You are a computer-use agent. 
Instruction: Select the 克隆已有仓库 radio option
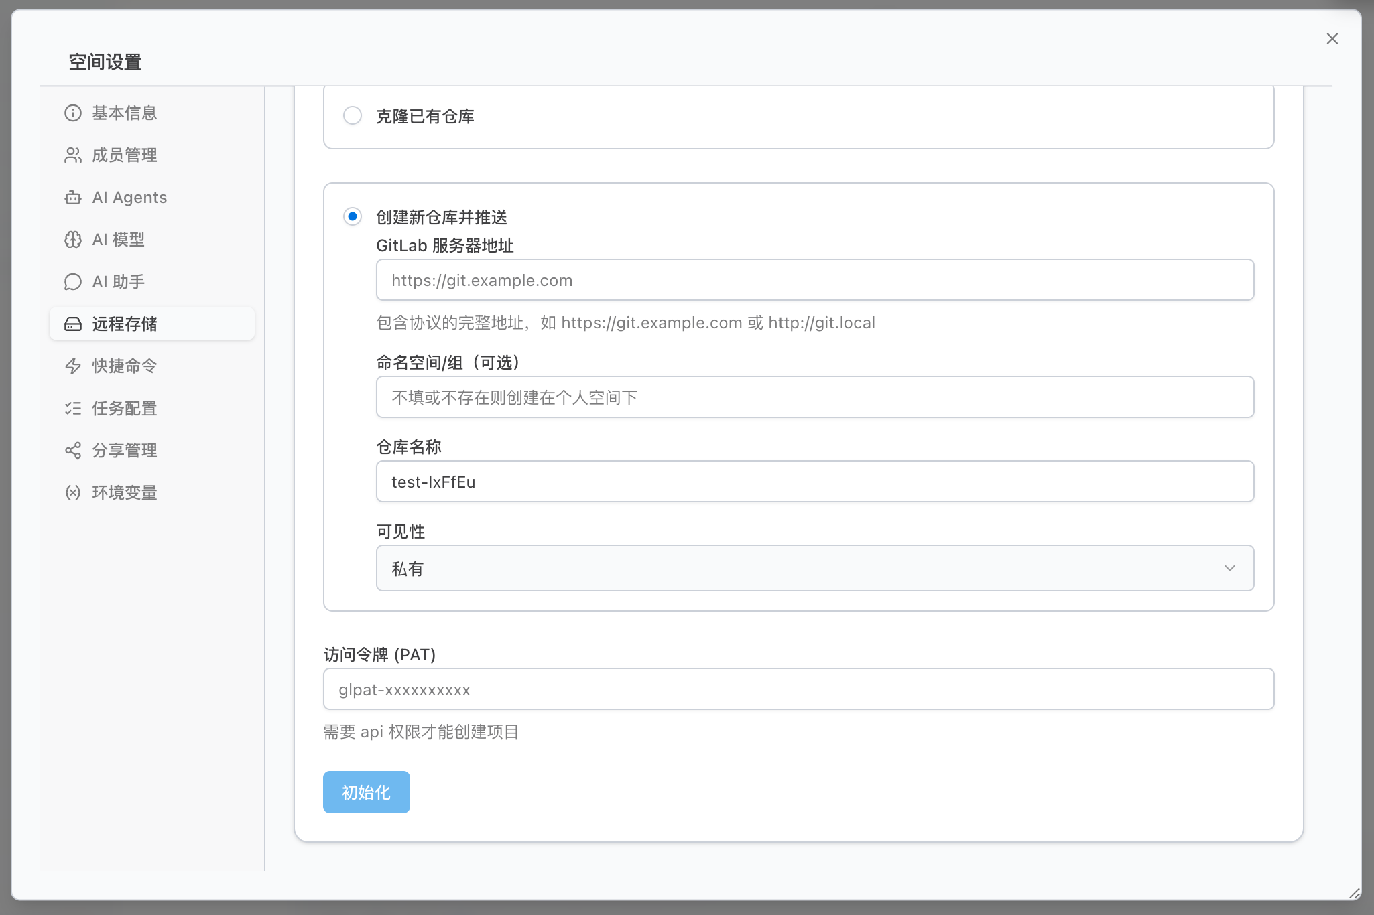coord(353,116)
